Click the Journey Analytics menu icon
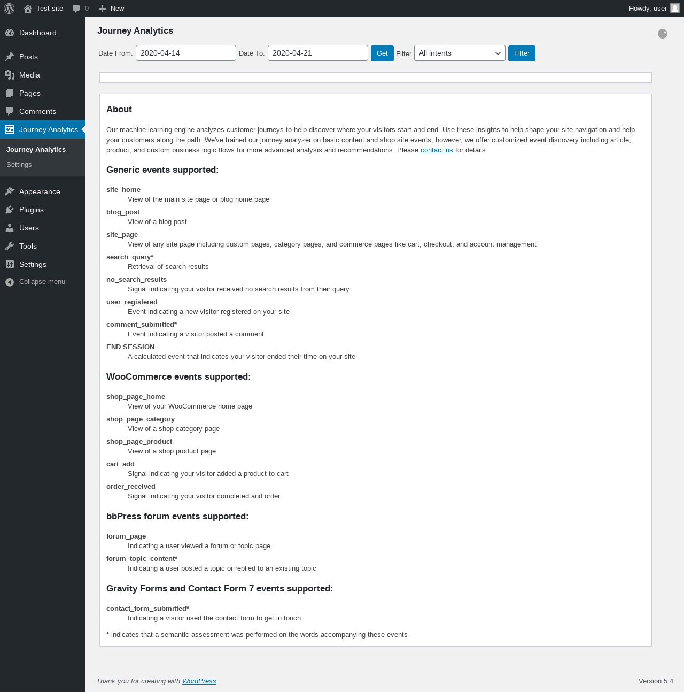The height and width of the screenshot is (692, 684). click(10, 129)
